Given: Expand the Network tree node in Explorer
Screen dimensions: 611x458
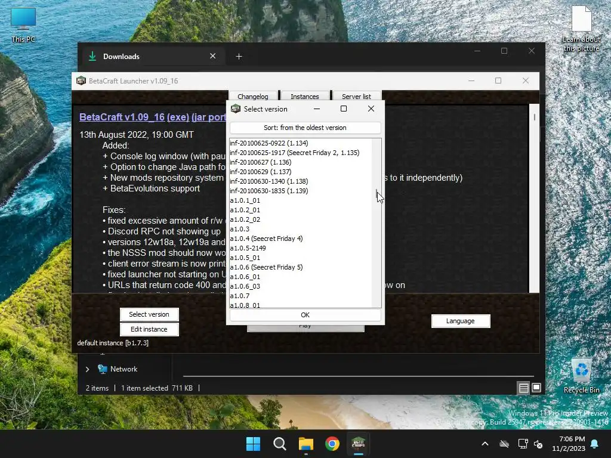Looking at the screenshot, I should point(87,369).
